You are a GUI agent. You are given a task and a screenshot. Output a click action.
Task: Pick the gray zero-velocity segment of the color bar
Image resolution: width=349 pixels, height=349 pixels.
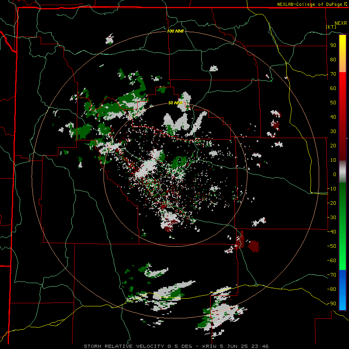click(x=342, y=172)
